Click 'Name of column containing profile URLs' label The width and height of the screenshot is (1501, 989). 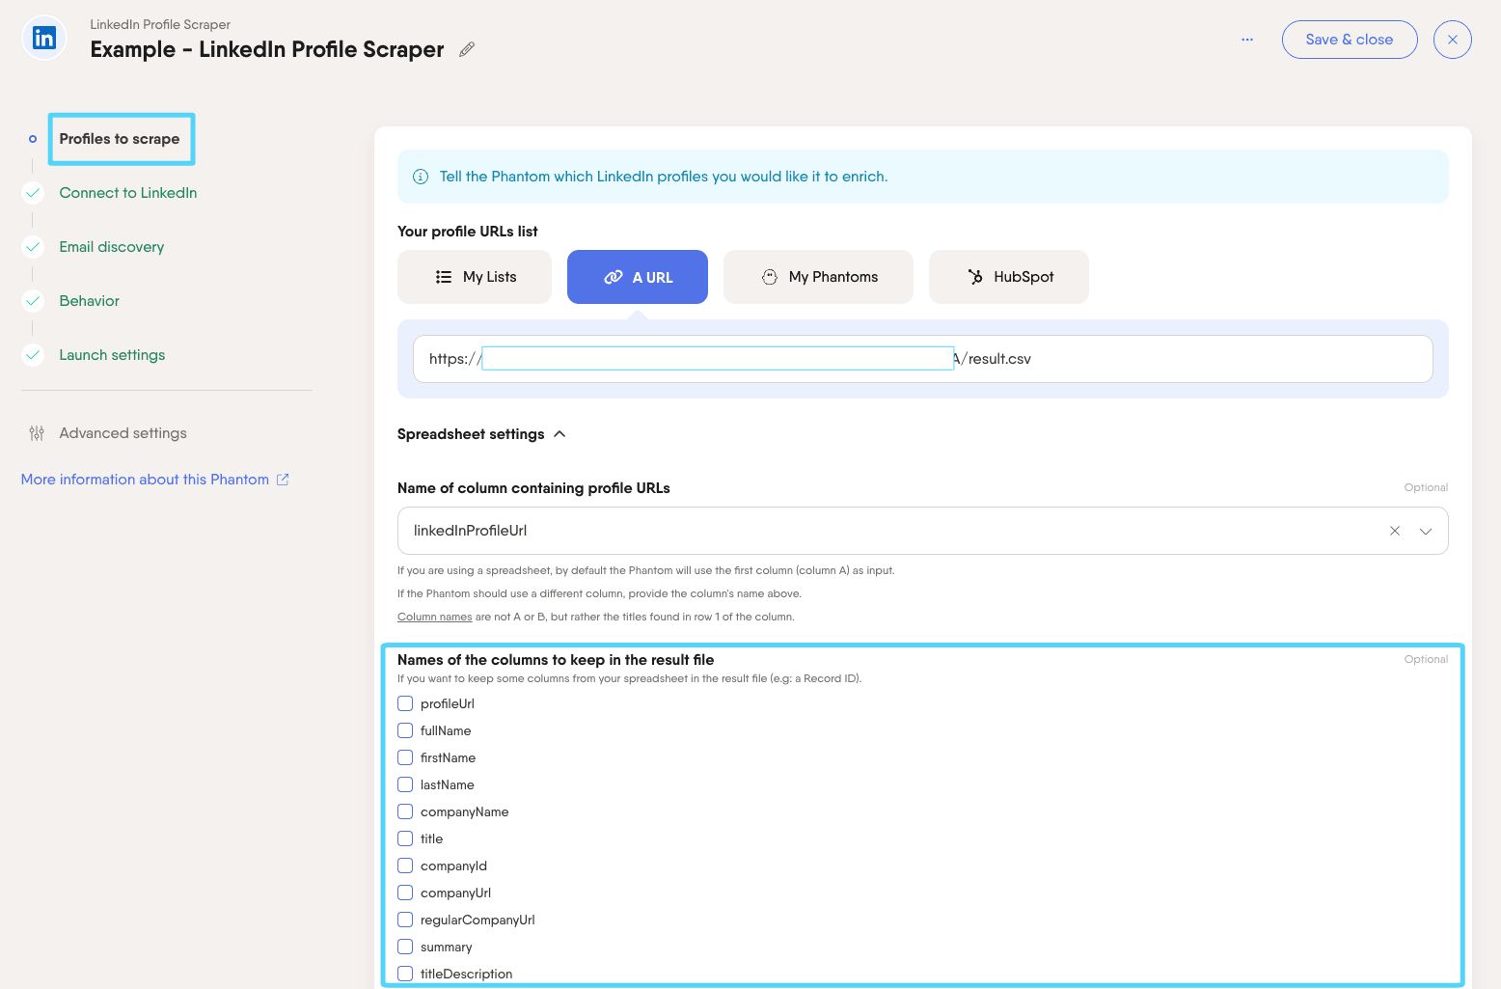(533, 488)
